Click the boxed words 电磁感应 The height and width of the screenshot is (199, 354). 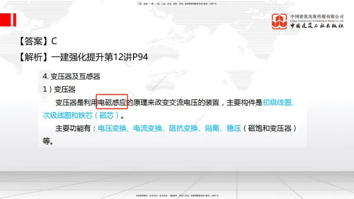coord(112,103)
